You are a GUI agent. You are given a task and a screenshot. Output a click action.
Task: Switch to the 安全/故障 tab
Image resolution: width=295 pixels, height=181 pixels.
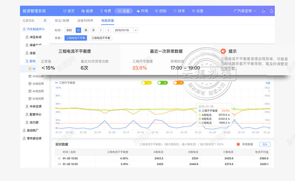(62, 21)
